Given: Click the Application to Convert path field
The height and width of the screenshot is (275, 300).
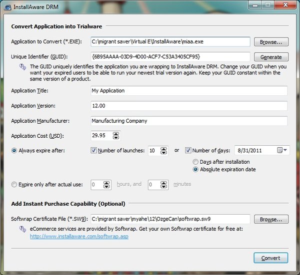Looking at the screenshot, I should [x=170, y=41].
